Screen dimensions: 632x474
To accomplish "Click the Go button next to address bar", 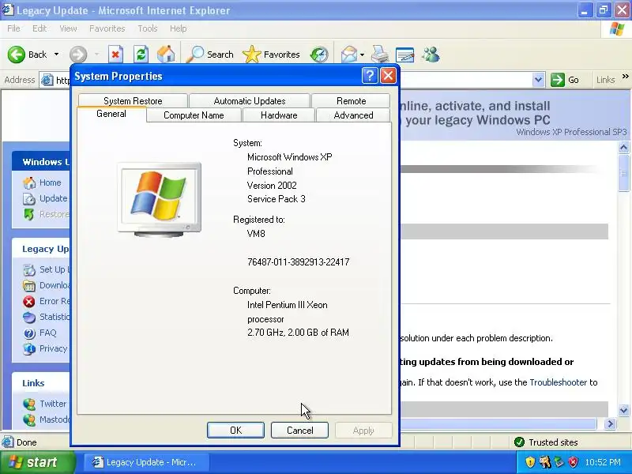I will [x=565, y=80].
